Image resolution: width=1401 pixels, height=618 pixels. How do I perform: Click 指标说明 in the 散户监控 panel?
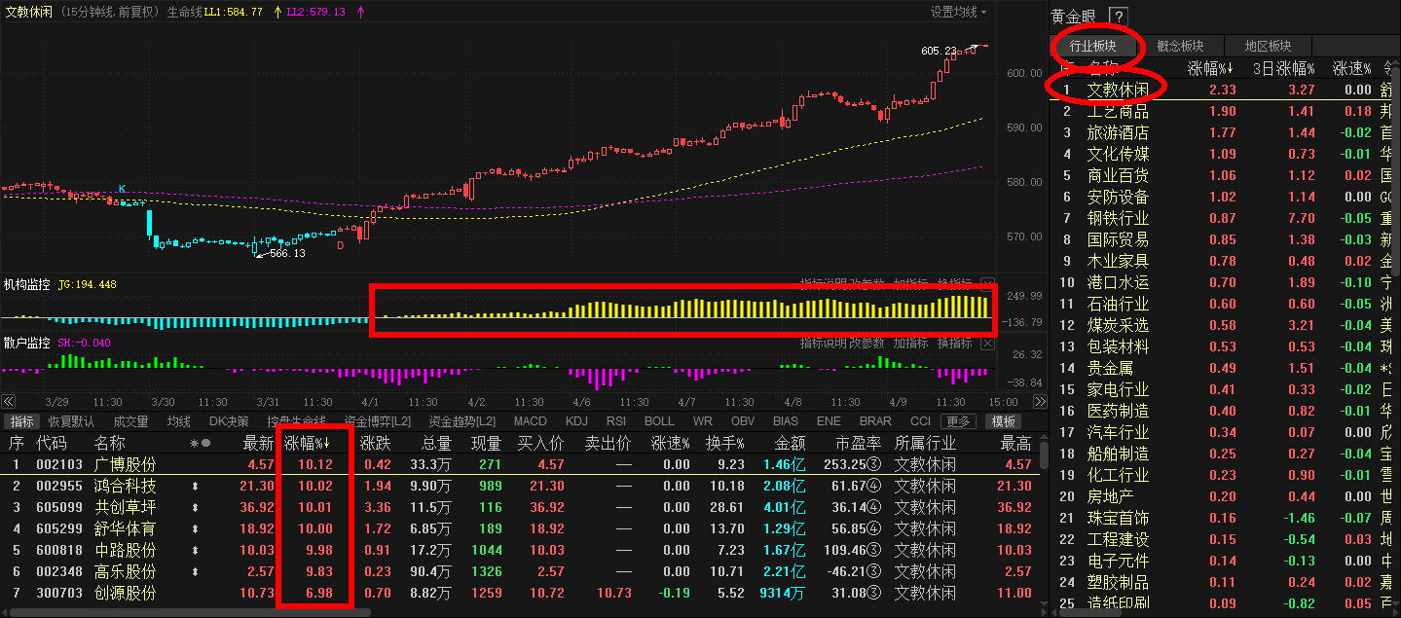pyautogui.click(x=824, y=344)
